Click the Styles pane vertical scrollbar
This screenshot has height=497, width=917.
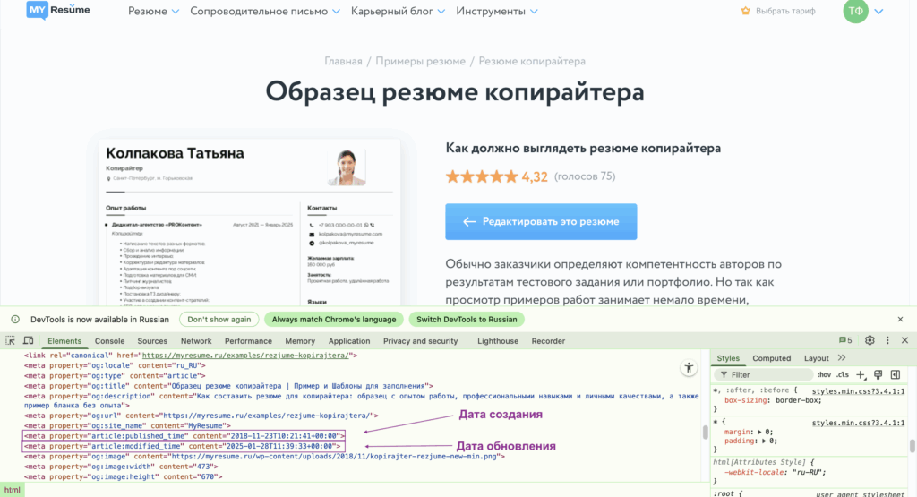point(913,446)
